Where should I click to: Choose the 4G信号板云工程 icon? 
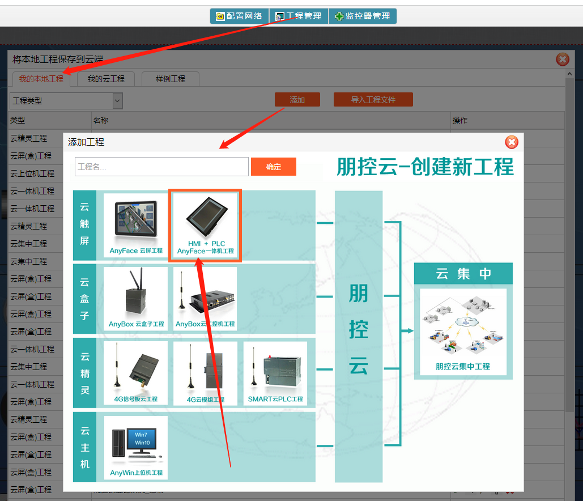[136, 373]
